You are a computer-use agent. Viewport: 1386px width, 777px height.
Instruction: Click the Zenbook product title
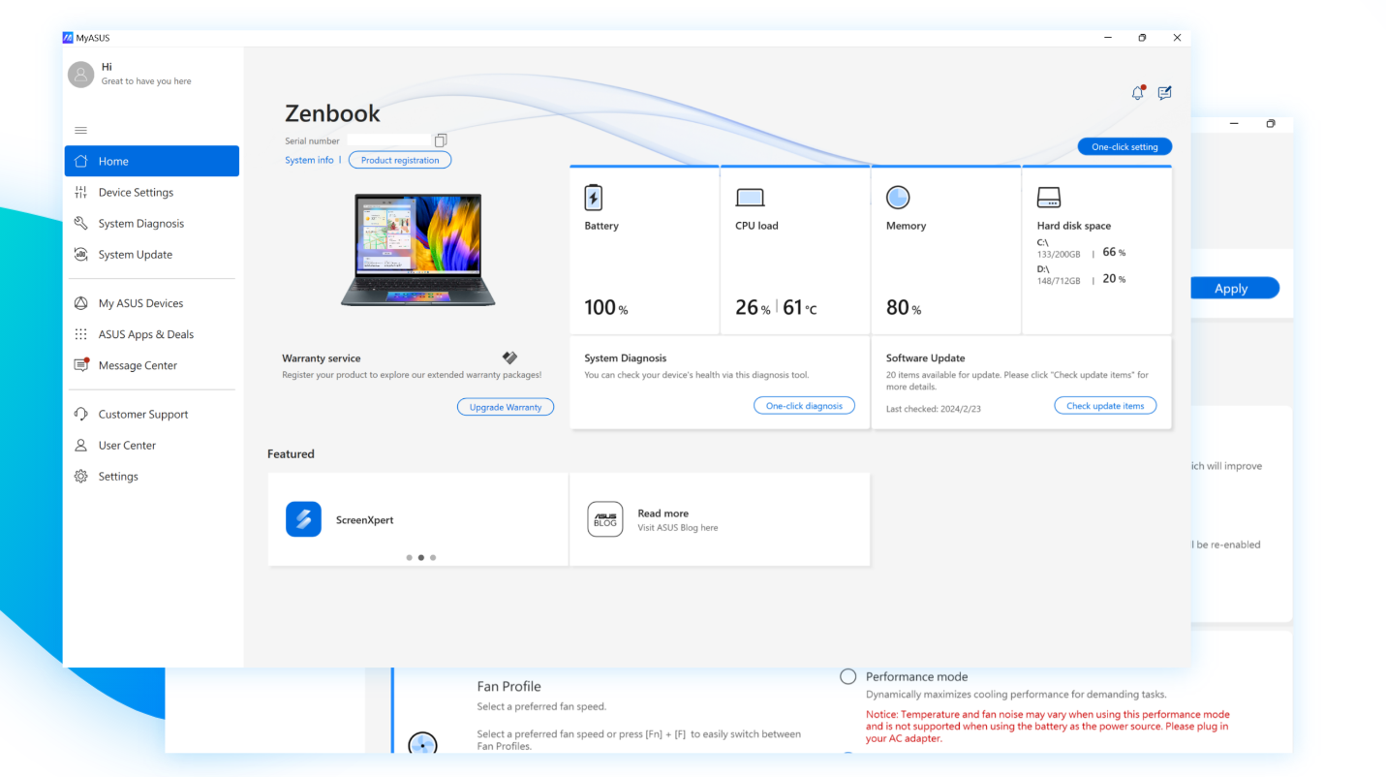click(332, 113)
